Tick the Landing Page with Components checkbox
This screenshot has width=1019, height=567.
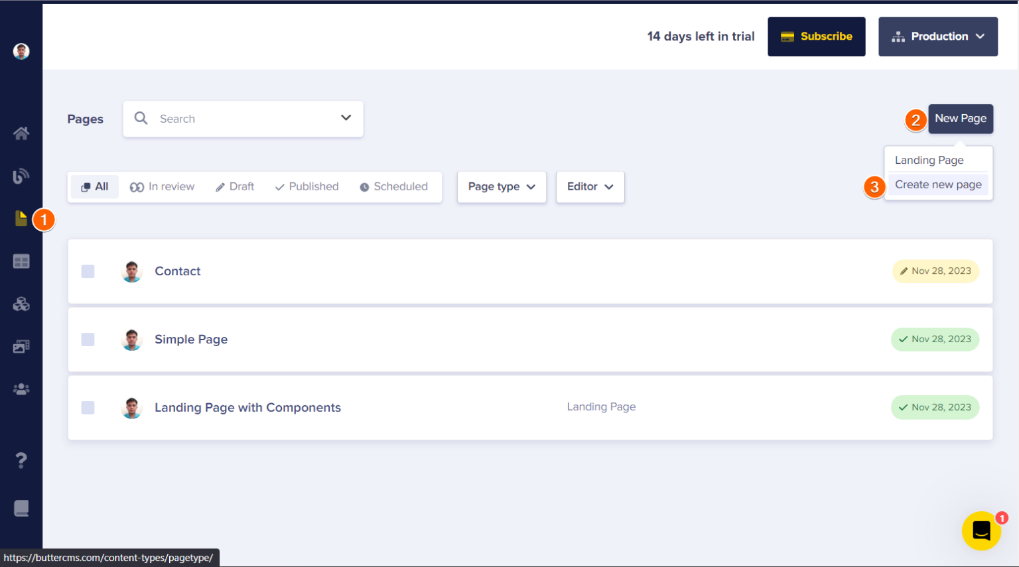88,408
